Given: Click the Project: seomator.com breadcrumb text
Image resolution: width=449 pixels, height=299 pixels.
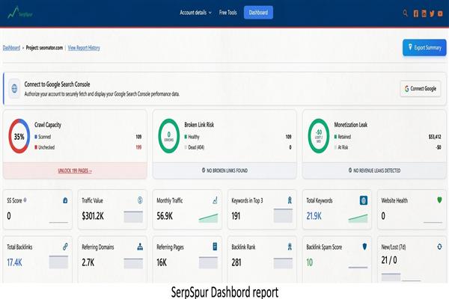Looking at the screenshot, I should click(x=44, y=48).
